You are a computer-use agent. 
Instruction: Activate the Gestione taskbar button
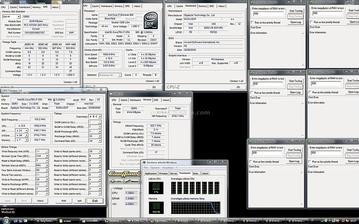[x=114, y=221]
